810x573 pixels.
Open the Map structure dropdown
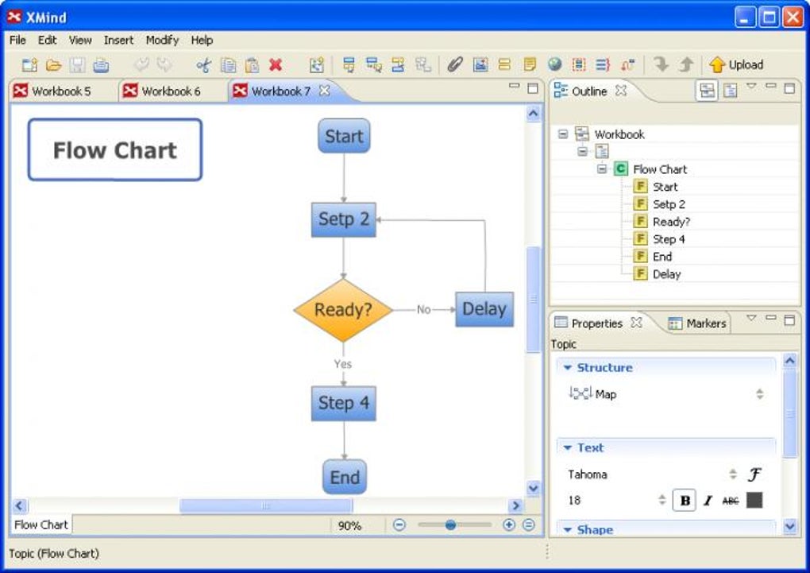click(759, 394)
